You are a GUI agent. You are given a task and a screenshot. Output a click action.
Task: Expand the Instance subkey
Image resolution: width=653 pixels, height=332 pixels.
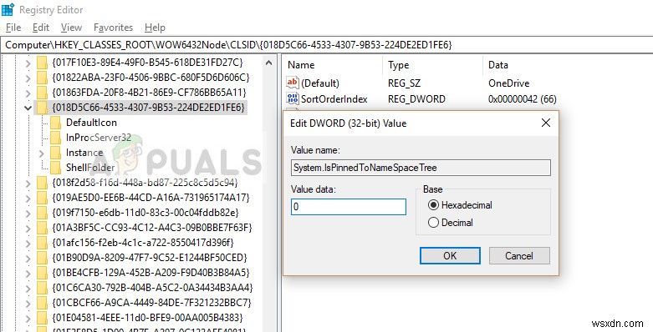pyautogui.click(x=41, y=153)
